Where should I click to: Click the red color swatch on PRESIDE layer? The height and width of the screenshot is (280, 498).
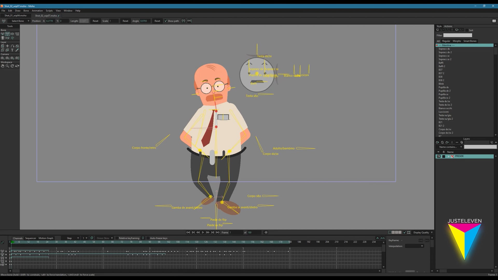[x=453, y=156]
